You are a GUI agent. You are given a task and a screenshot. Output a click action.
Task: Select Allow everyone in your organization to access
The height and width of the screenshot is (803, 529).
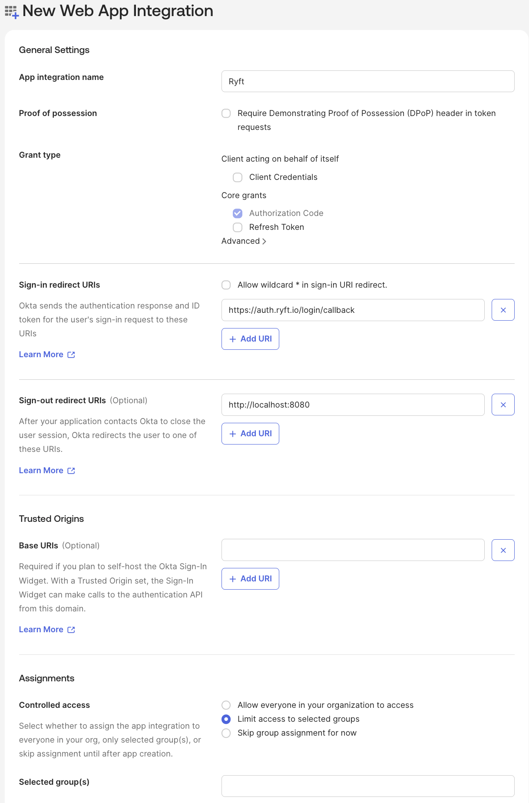point(226,705)
